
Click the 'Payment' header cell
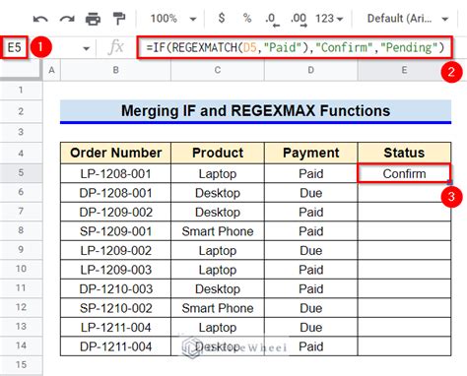(x=310, y=153)
